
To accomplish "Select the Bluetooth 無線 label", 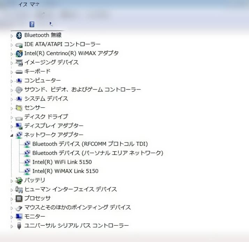I will (x=43, y=35).
